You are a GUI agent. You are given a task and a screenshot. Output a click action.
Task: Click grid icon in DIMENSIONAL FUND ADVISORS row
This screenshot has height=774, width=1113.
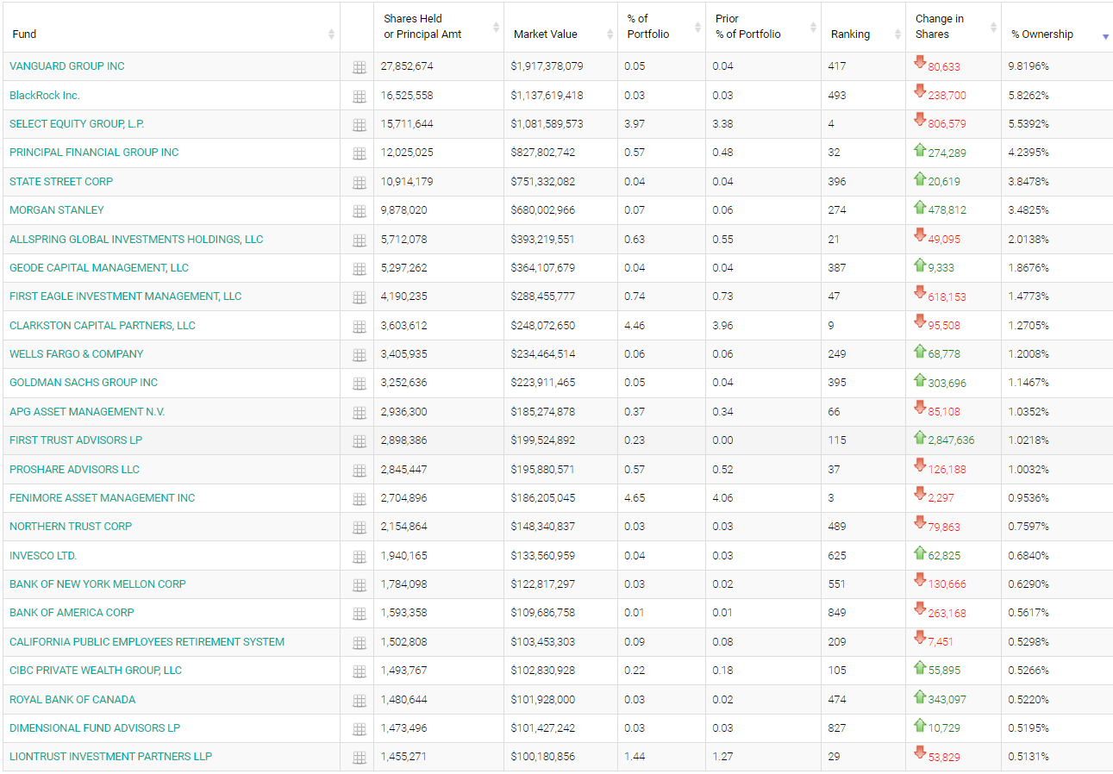tap(360, 729)
